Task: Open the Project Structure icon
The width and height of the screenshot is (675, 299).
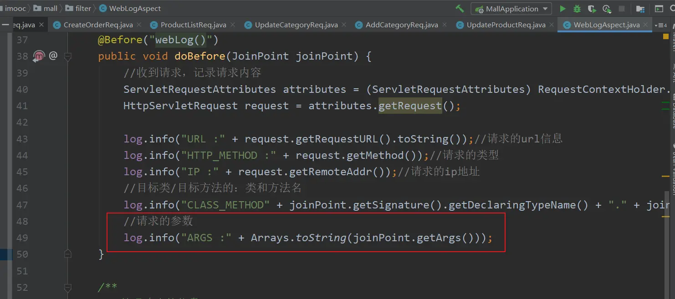Action: coord(640,9)
